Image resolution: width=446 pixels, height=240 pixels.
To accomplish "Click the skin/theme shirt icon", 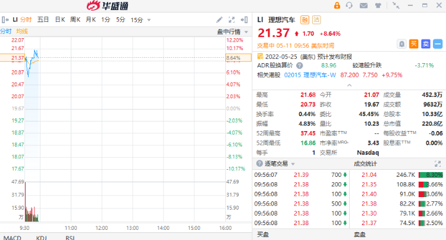I will [379, 6].
